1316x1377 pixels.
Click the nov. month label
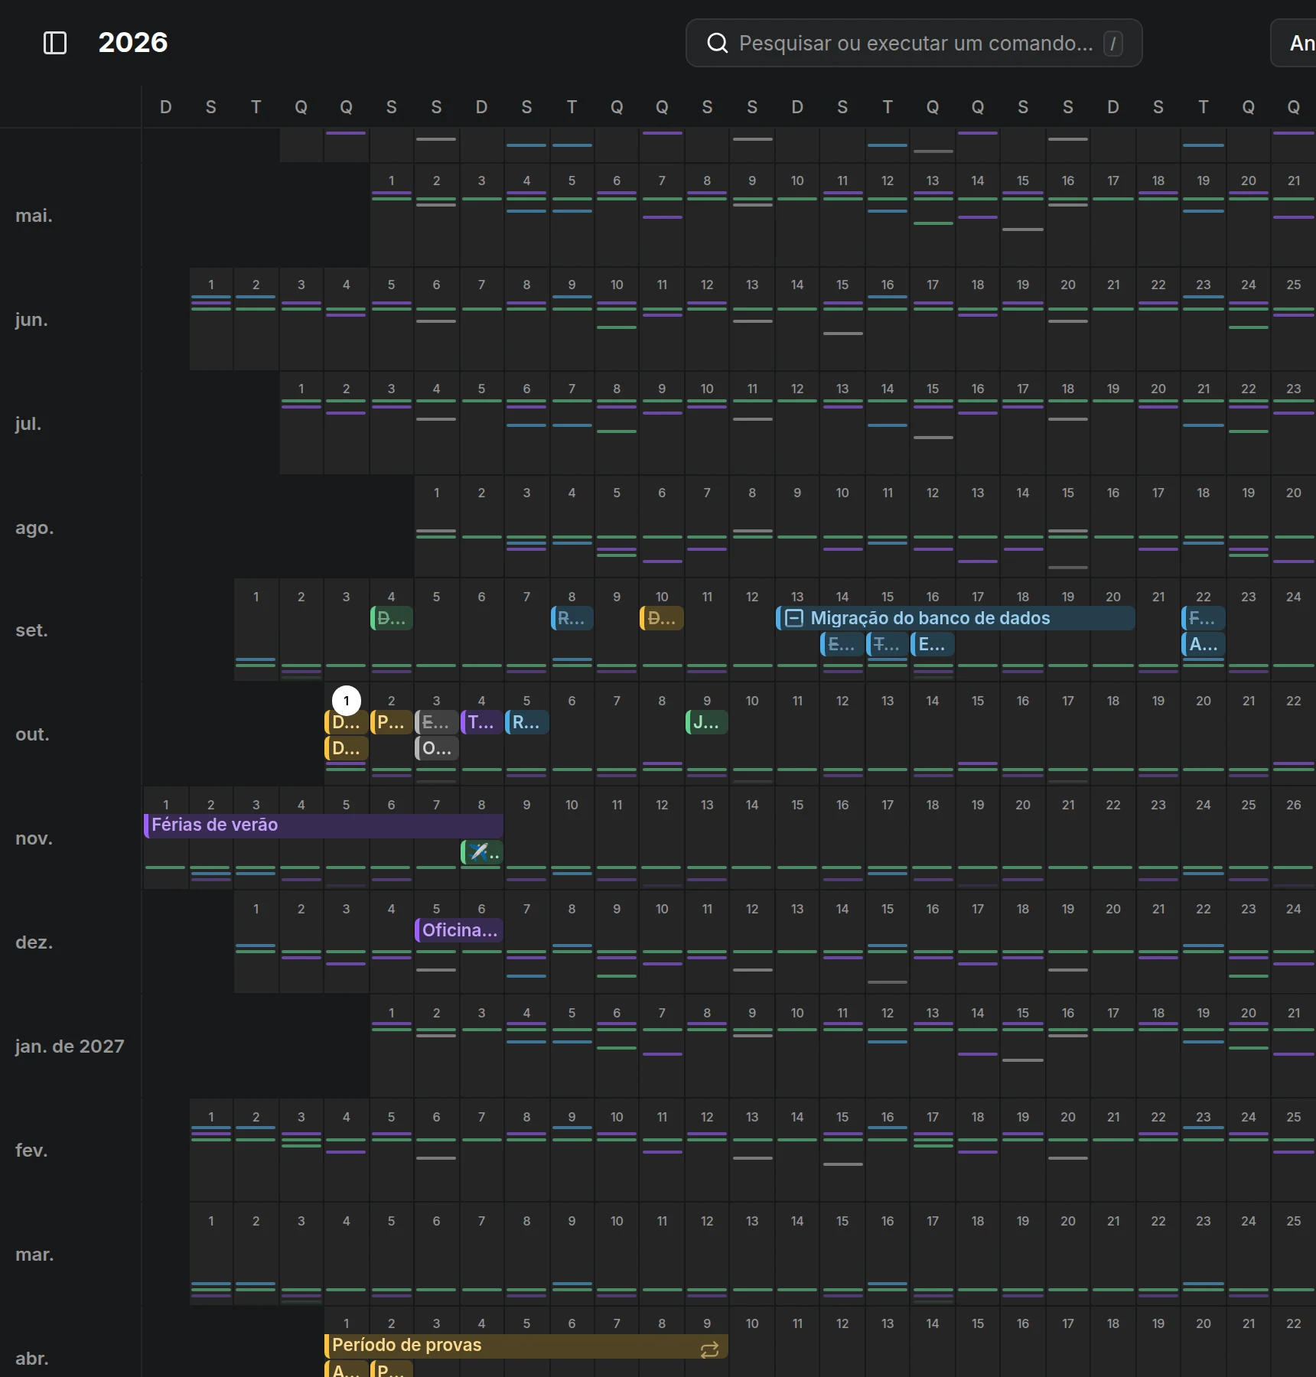34,838
